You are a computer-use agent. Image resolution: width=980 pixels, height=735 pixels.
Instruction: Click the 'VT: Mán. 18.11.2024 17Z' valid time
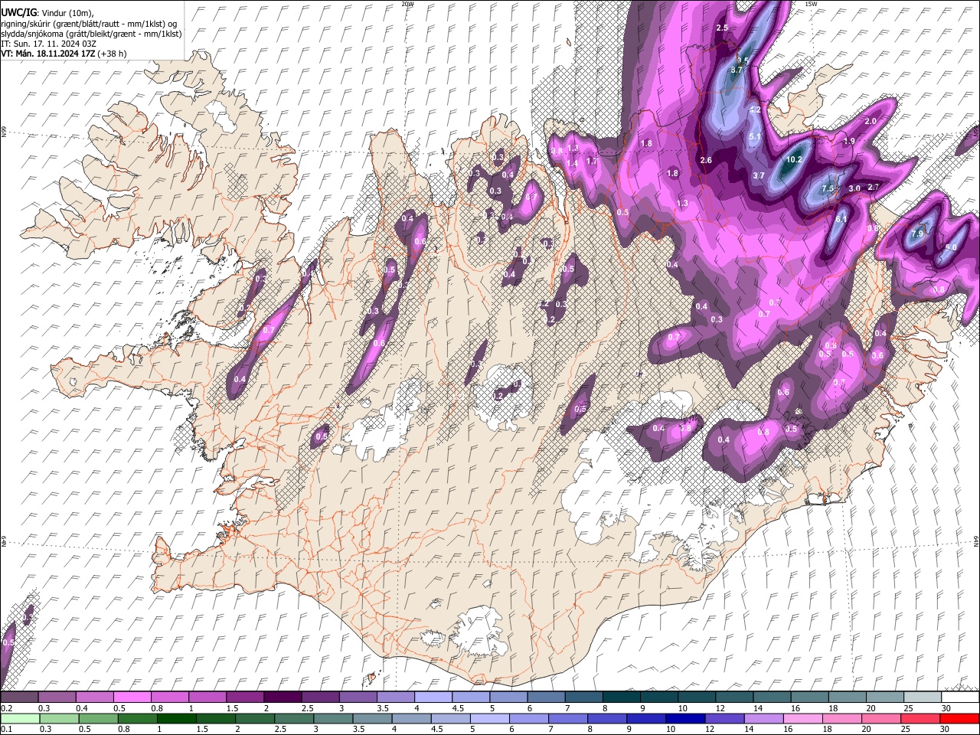tap(47, 54)
